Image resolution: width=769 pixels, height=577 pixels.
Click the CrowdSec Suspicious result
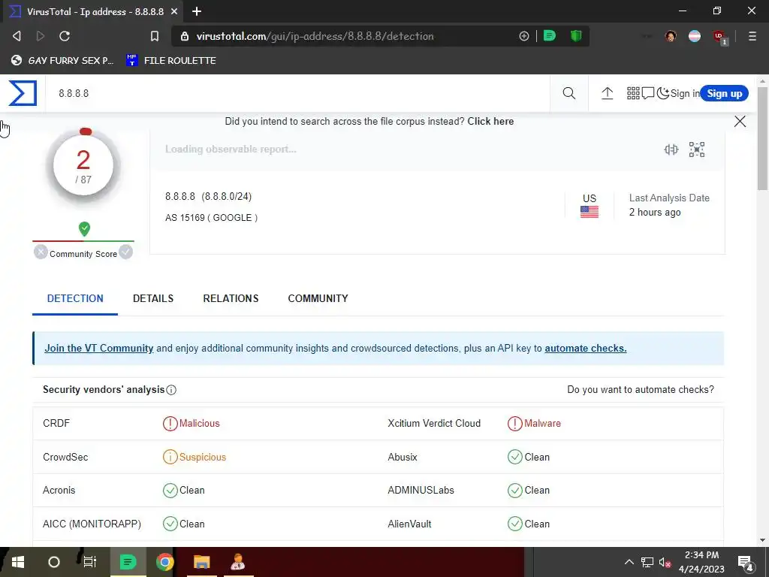[195, 457]
